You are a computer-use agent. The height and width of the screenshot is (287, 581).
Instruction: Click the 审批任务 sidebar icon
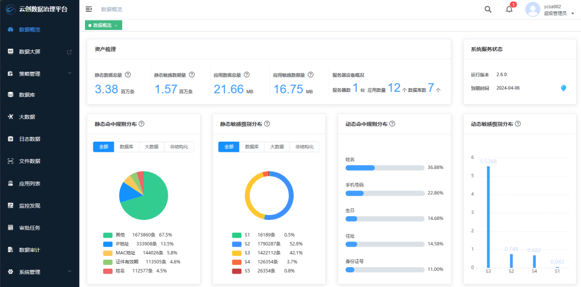click(x=10, y=227)
